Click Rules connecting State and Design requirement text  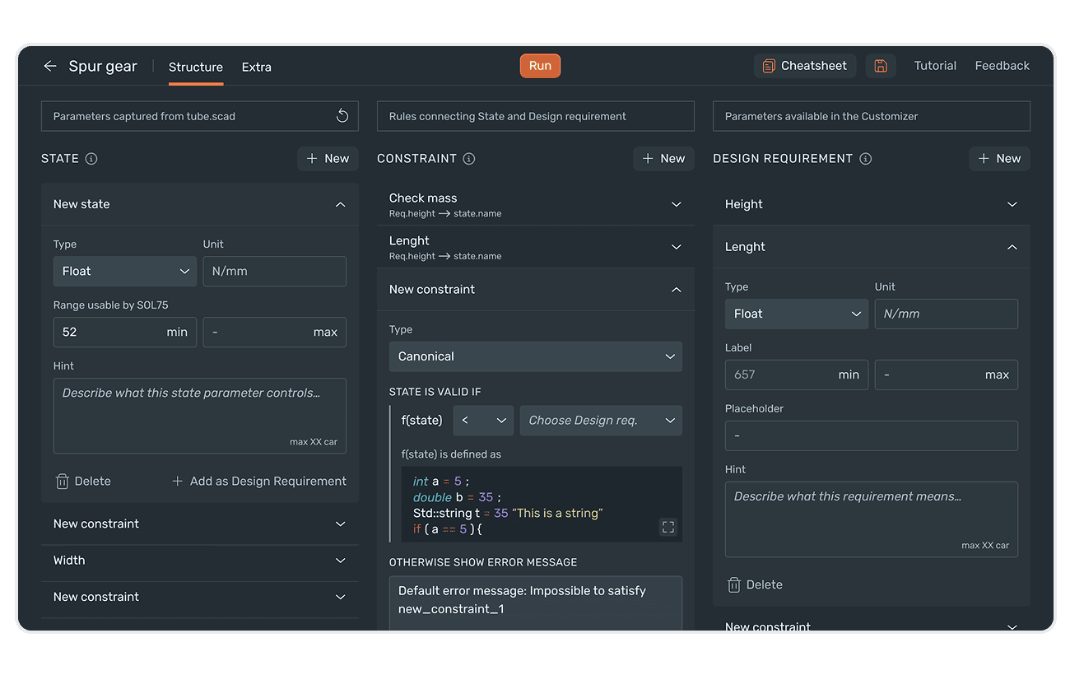tap(508, 116)
